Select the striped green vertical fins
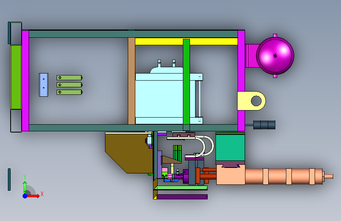The width and height of the screenshot is (341, 221). 177,153
